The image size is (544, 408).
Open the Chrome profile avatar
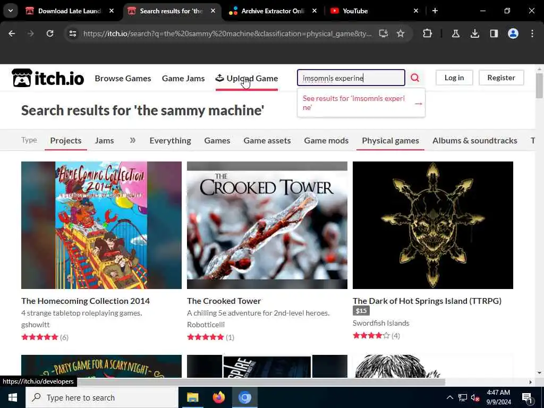point(513,33)
